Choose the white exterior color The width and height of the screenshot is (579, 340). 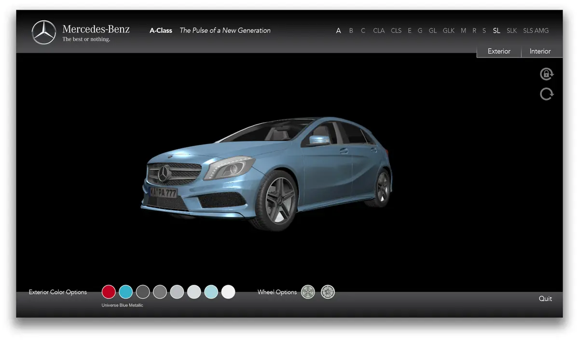pos(228,292)
